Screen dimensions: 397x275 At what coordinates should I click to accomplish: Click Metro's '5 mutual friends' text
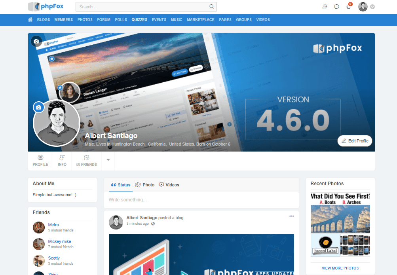pyautogui.click(x=61, y=230)
